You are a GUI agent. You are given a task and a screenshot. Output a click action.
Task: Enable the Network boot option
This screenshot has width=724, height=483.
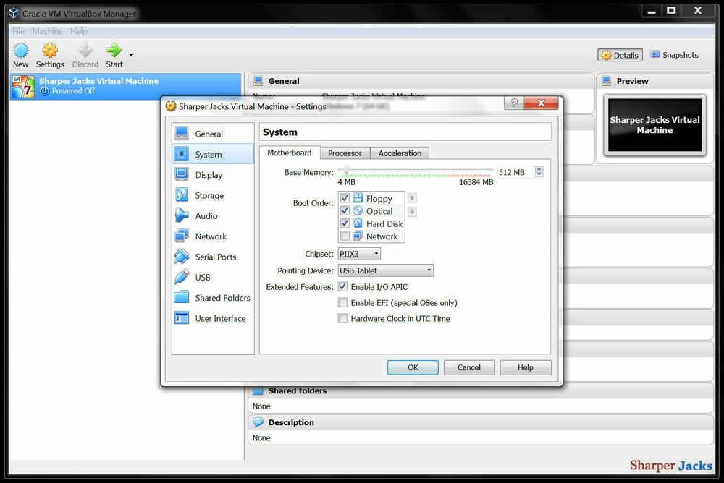tap(345, 236)
